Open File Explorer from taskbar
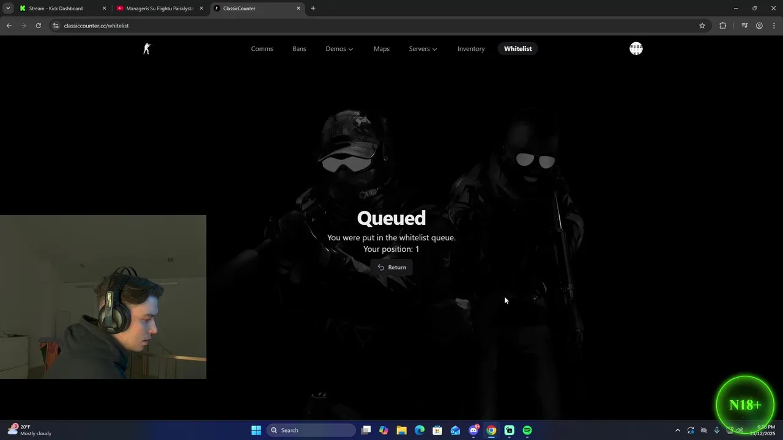 click(401, 430)
